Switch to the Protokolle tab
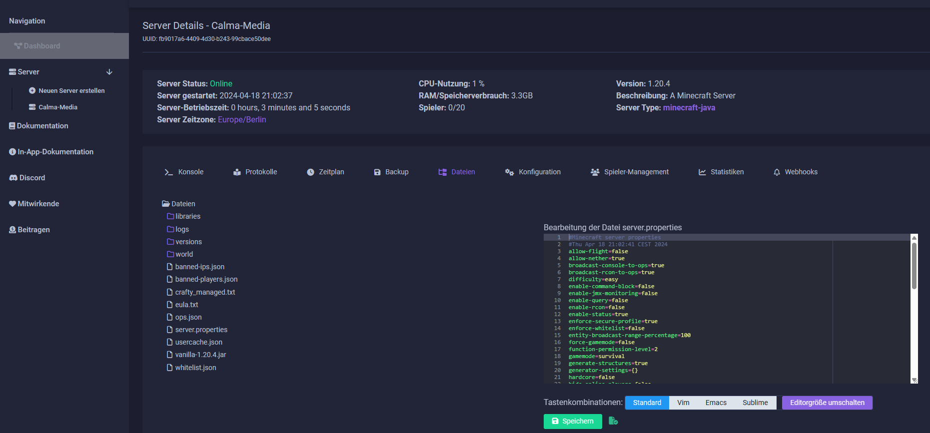Viewport: 930px width, 433px height. point(255,172)
